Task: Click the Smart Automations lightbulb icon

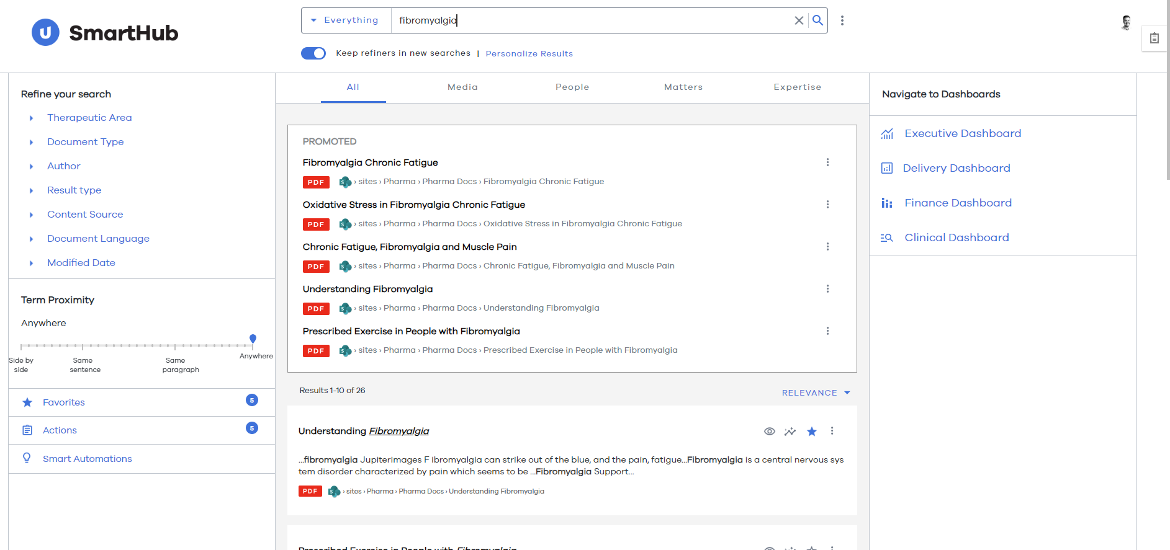Action: tap(27, 458)
